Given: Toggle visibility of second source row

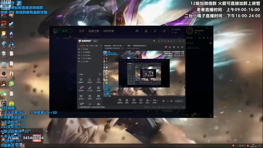Looking at the screenshot, I should point(79,52).
